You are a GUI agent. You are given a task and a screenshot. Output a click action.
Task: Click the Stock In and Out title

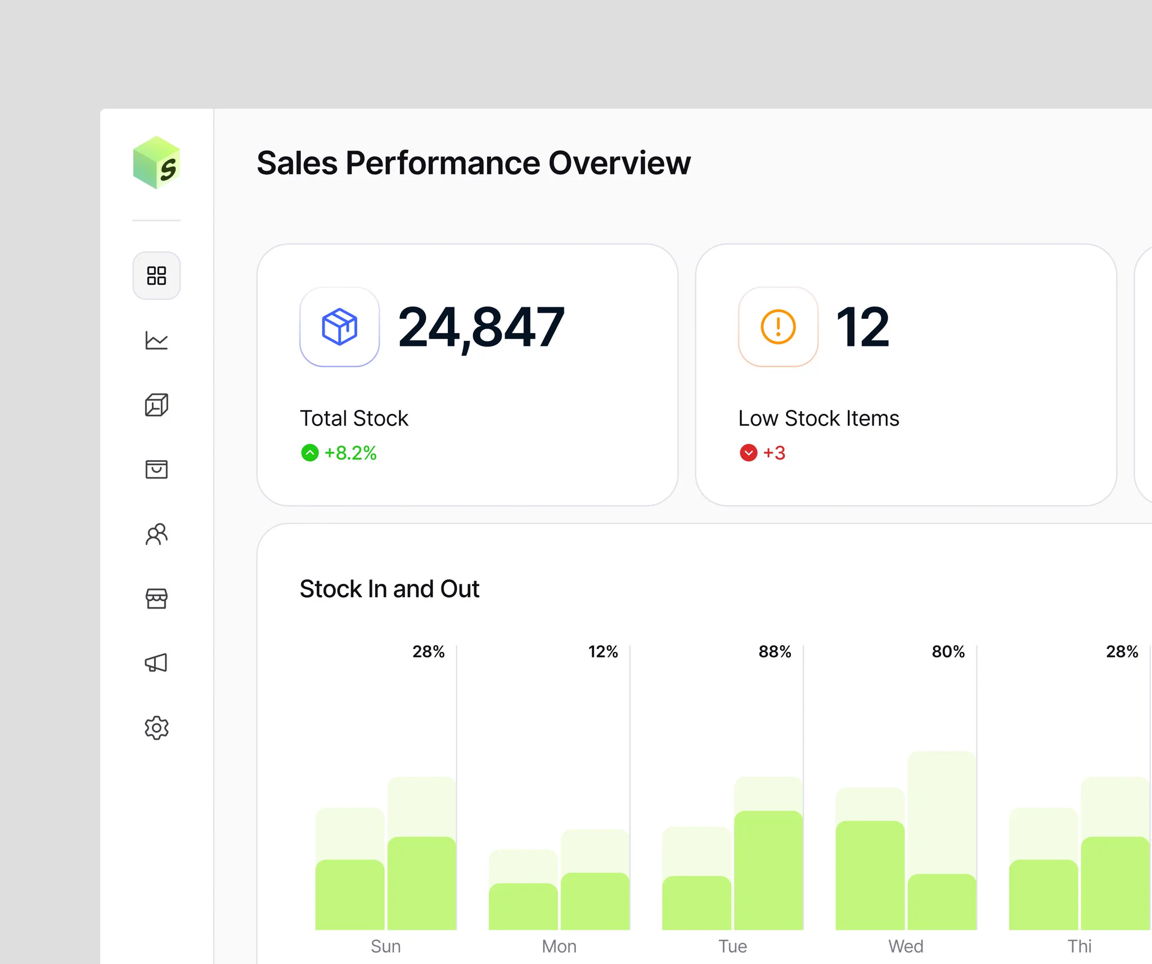389,589
